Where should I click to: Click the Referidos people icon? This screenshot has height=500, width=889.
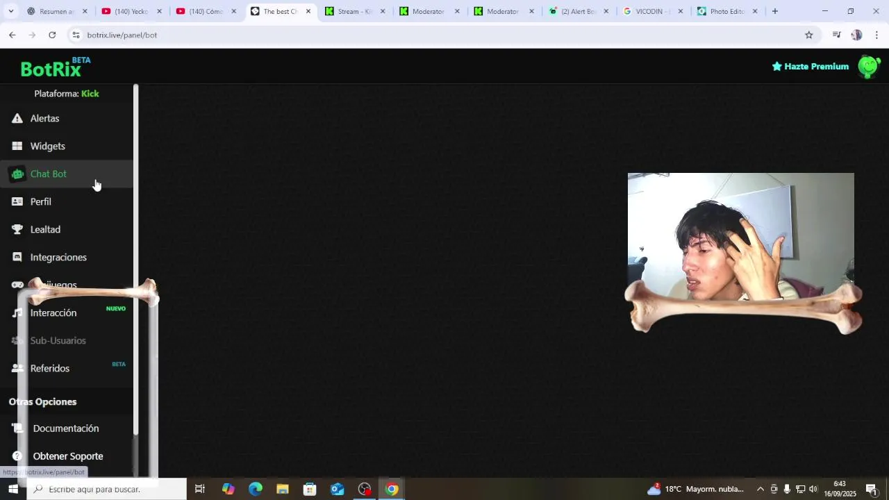click(x=17, y=369)
